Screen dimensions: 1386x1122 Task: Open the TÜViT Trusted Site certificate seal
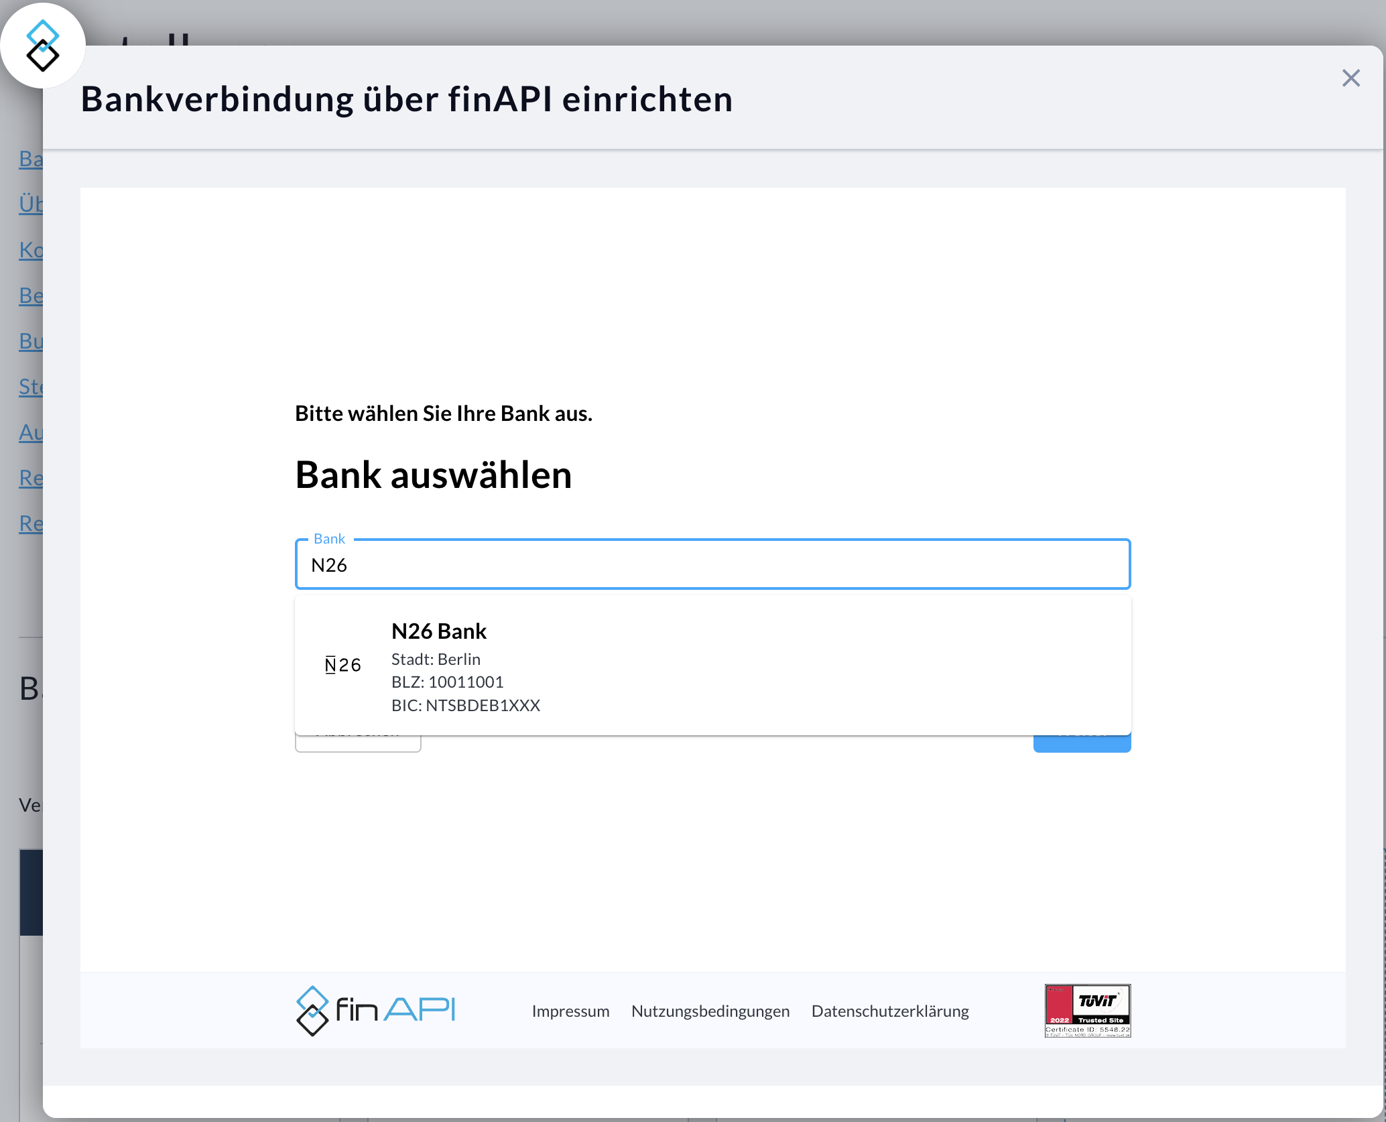click(1087, 1009)
